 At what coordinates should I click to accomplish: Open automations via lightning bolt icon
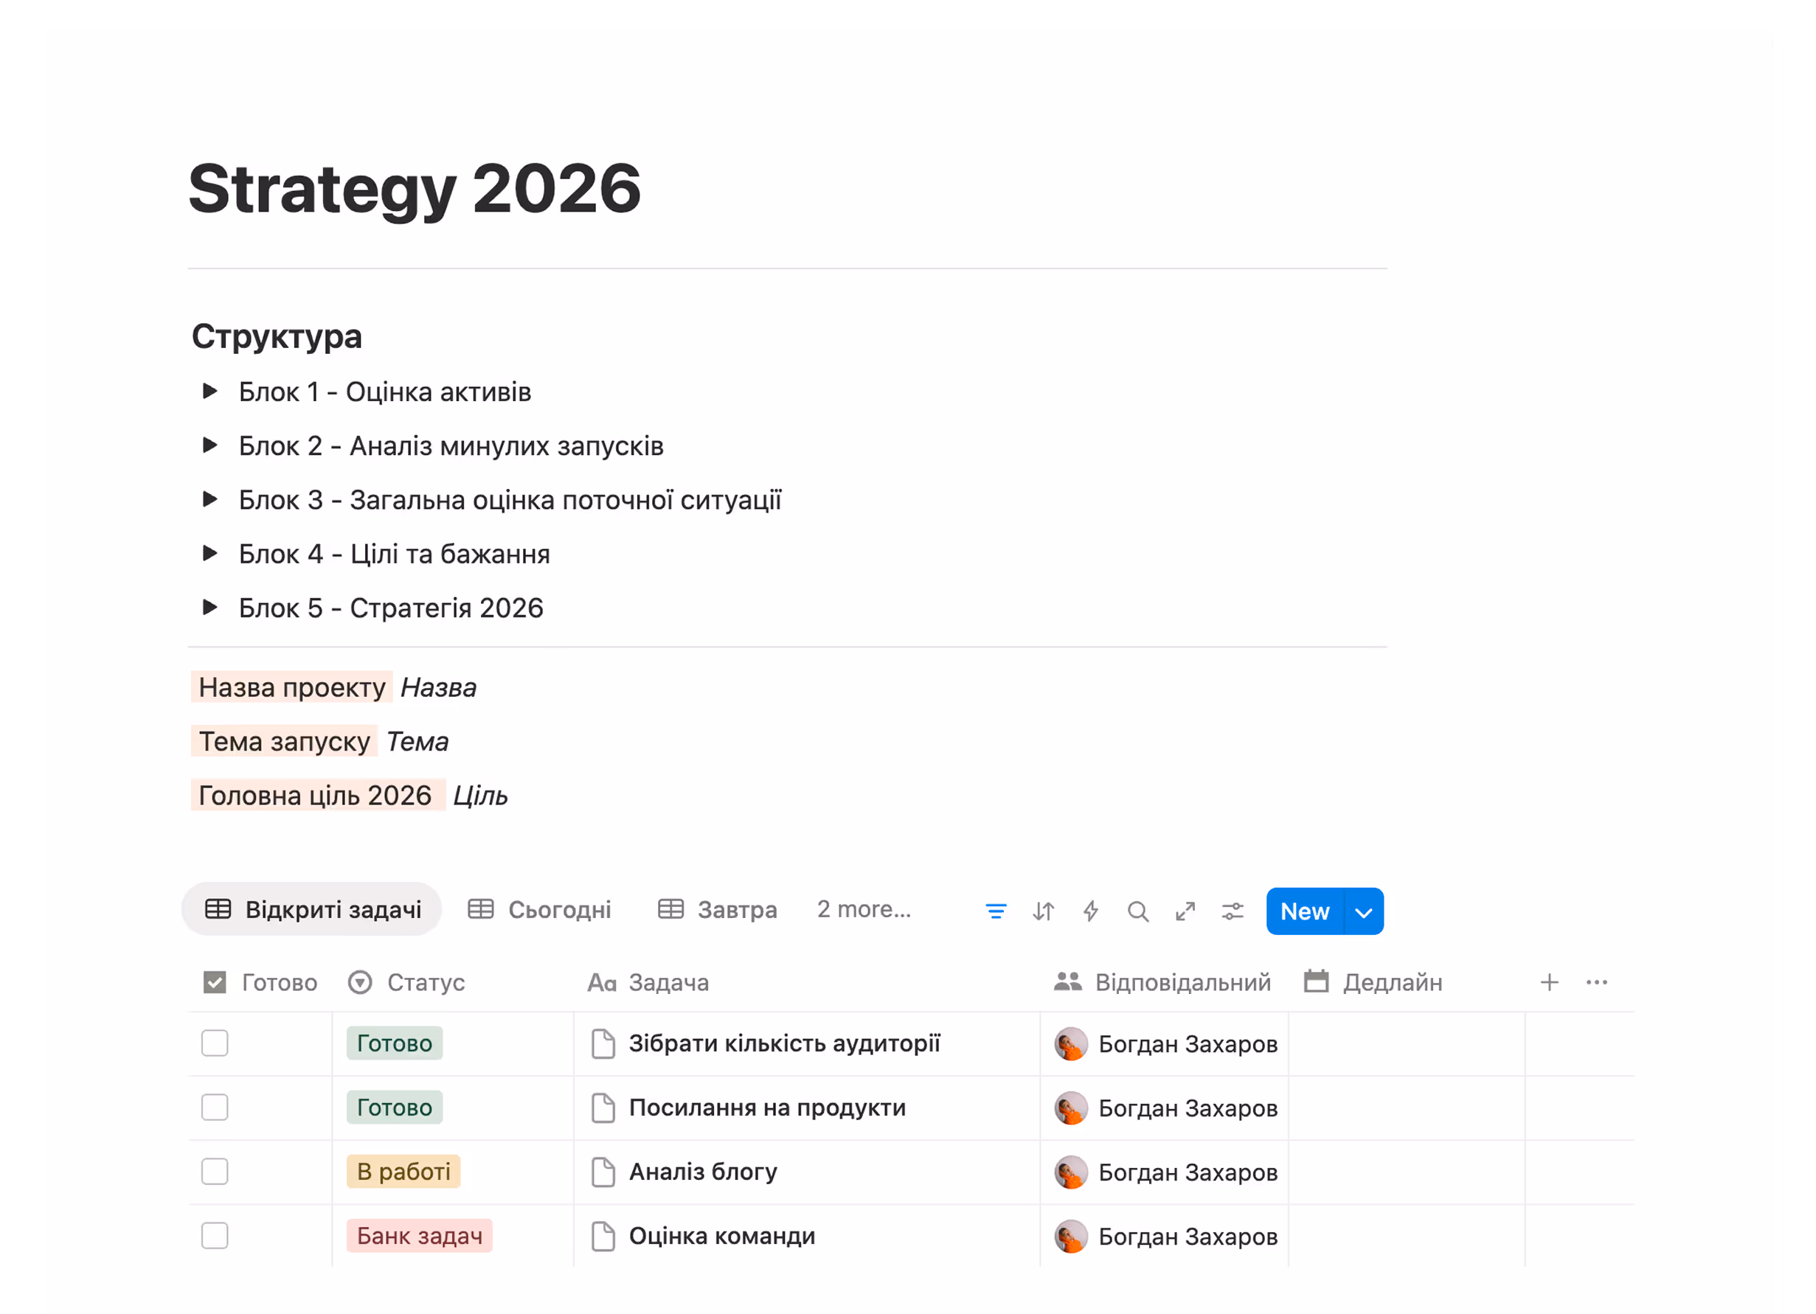pyautogui.click(x=1091, y=911)
